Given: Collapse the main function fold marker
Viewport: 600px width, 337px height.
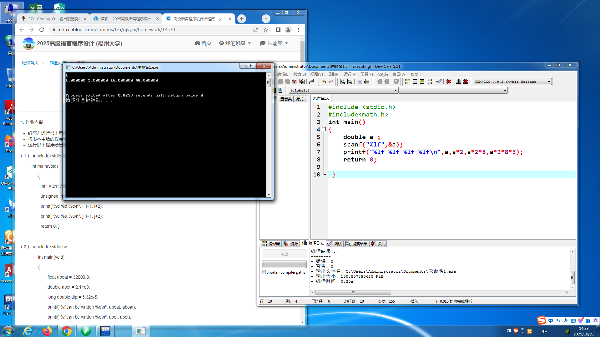Looking at the screenshot, I should pos(324,129).
